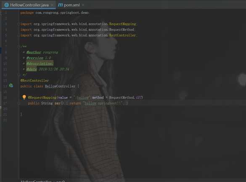Click the @author tag in Javadoc

(x=34, y=52)
